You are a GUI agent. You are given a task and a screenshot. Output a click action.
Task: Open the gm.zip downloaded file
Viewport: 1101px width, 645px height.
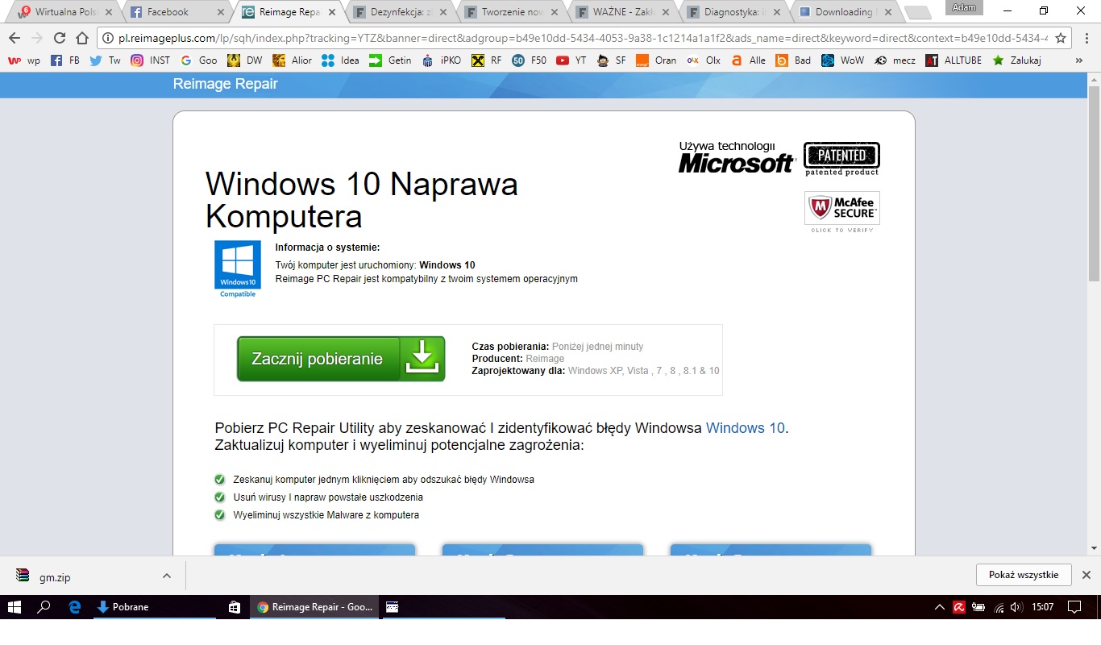pyautogui.click(x=55, y=576)
